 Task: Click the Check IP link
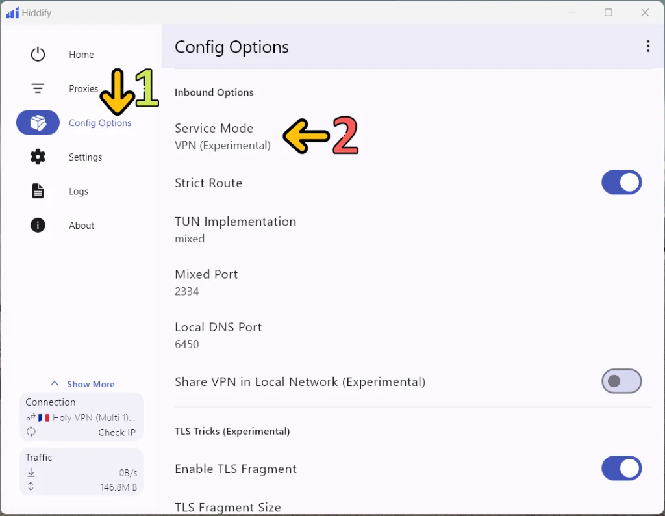117,432
